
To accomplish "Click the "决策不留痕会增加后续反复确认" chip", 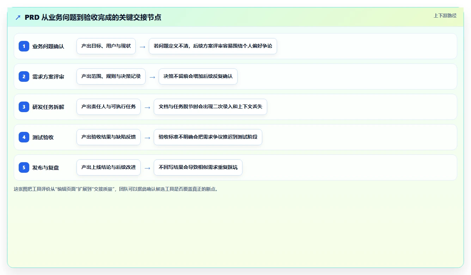I will point(198,77).
